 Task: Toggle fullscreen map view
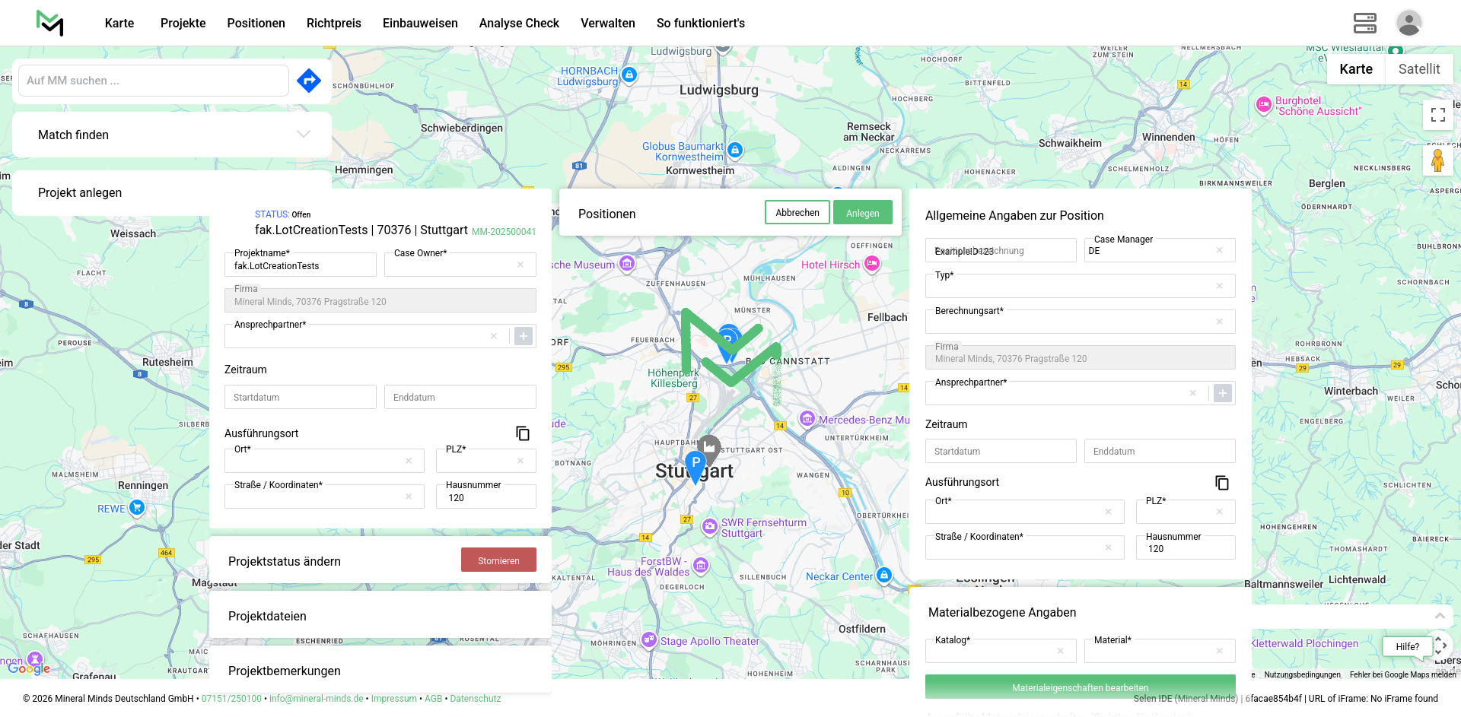tap(1437, 115)
